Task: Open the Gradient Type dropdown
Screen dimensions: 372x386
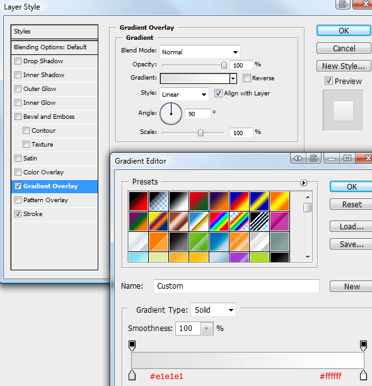Action: 213,310
